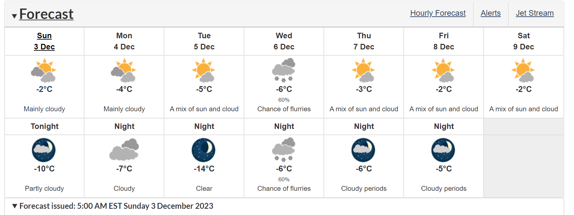Click Tuesday's sun and cloud icon
This screenshot has width=574, height=215.
(x=204, y=70)
